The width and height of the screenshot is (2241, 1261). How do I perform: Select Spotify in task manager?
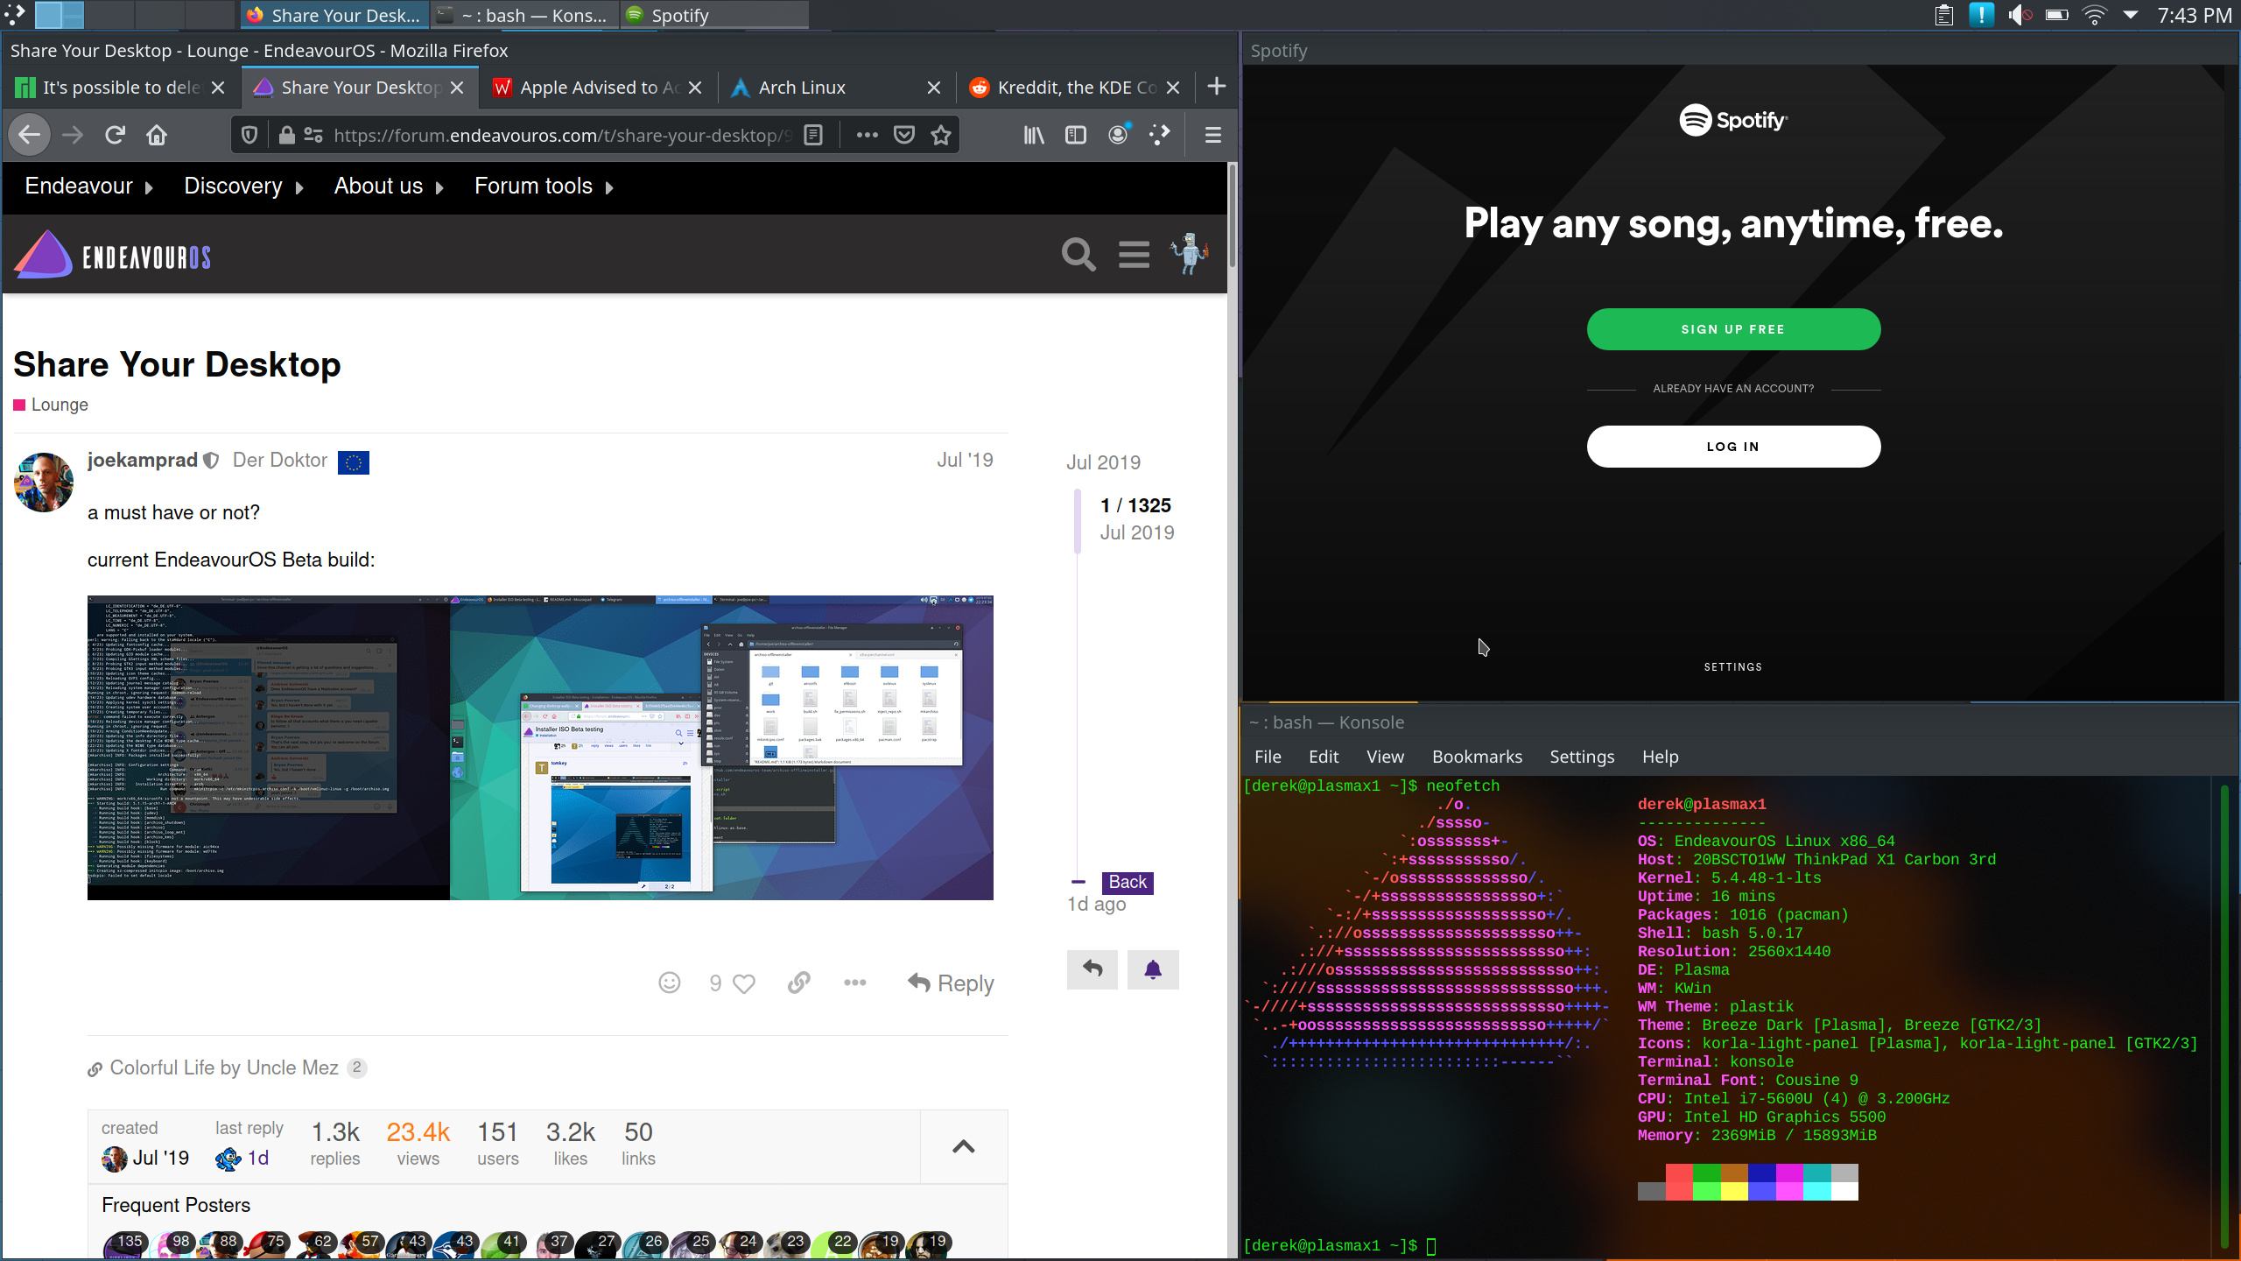714,15
